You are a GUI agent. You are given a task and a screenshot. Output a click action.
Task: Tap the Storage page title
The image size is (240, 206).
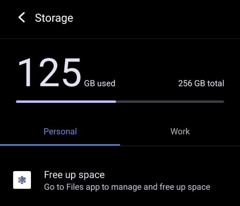[54, 18]
